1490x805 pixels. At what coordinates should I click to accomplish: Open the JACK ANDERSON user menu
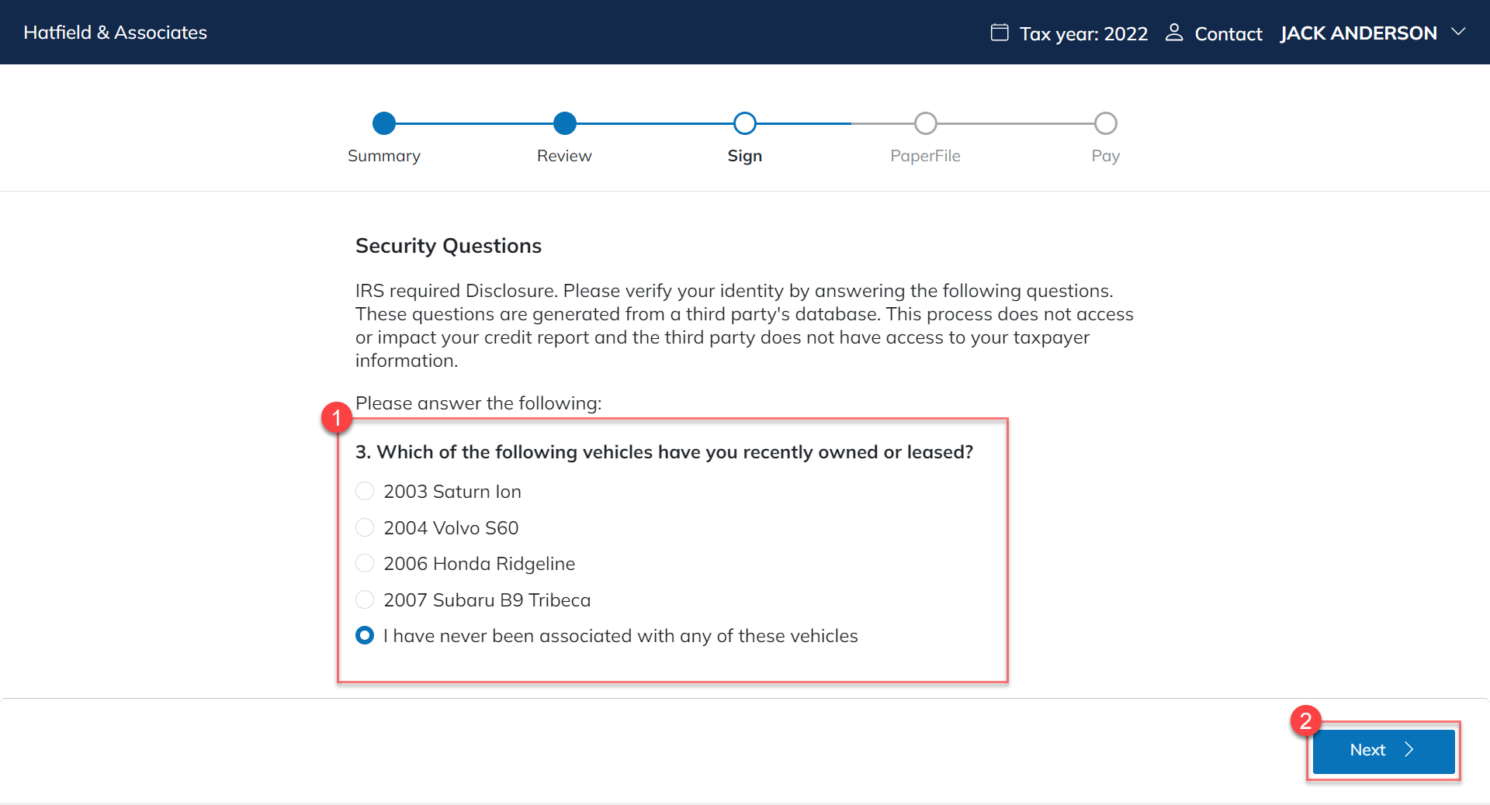pos(1358,33)
